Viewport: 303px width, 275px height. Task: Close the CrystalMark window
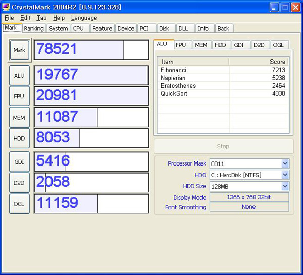point(295,8)
